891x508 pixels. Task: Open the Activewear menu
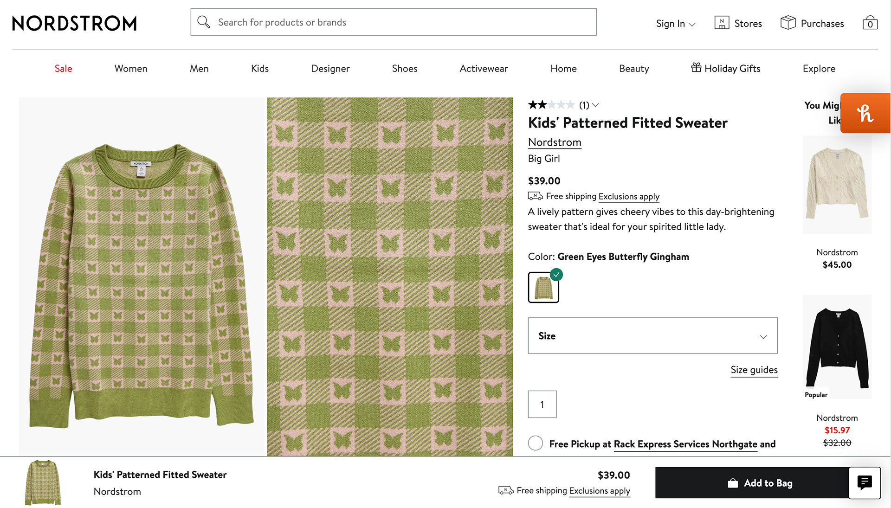[x=484, y=69]
